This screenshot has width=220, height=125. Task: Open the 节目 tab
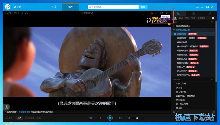(54, 7)
